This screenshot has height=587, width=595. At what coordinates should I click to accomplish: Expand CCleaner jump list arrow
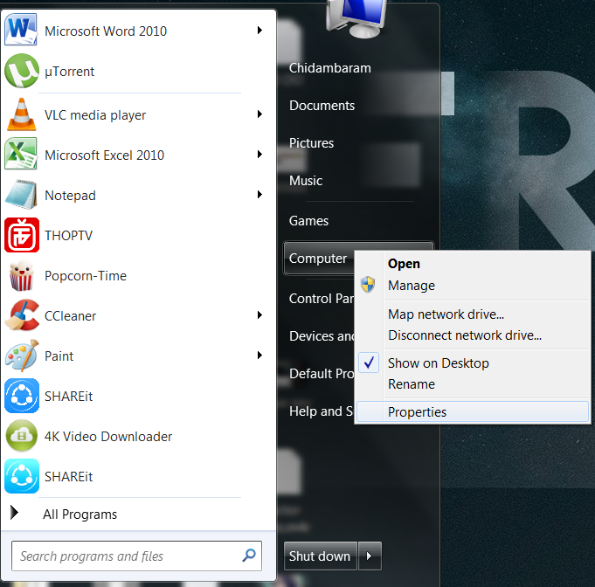260,315
